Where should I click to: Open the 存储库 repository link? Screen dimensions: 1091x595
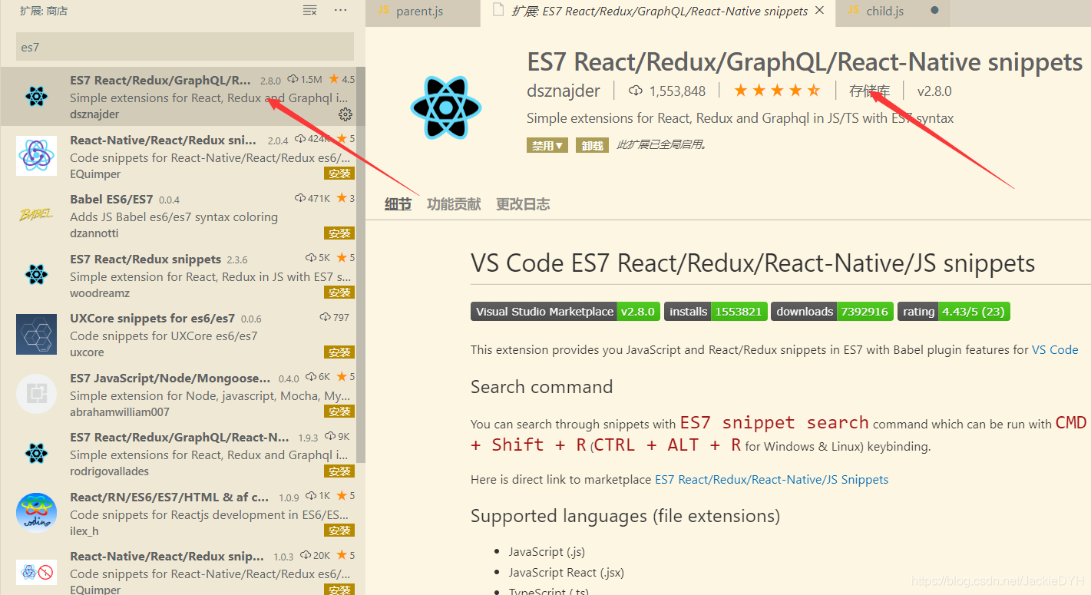(869, 91)
